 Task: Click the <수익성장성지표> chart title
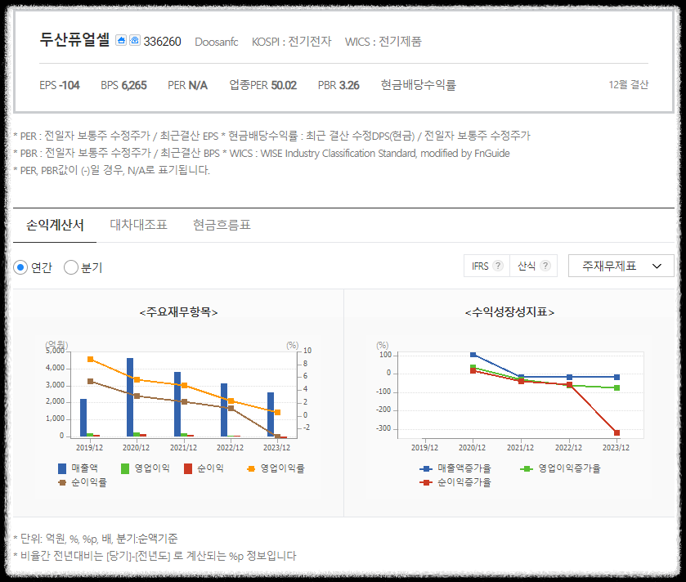pos(509,312)
